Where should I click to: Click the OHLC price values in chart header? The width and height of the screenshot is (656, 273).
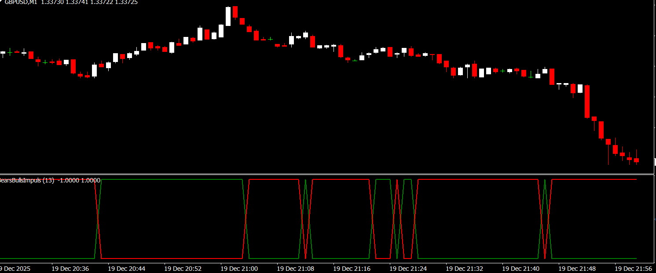click(x=89, y=2)
